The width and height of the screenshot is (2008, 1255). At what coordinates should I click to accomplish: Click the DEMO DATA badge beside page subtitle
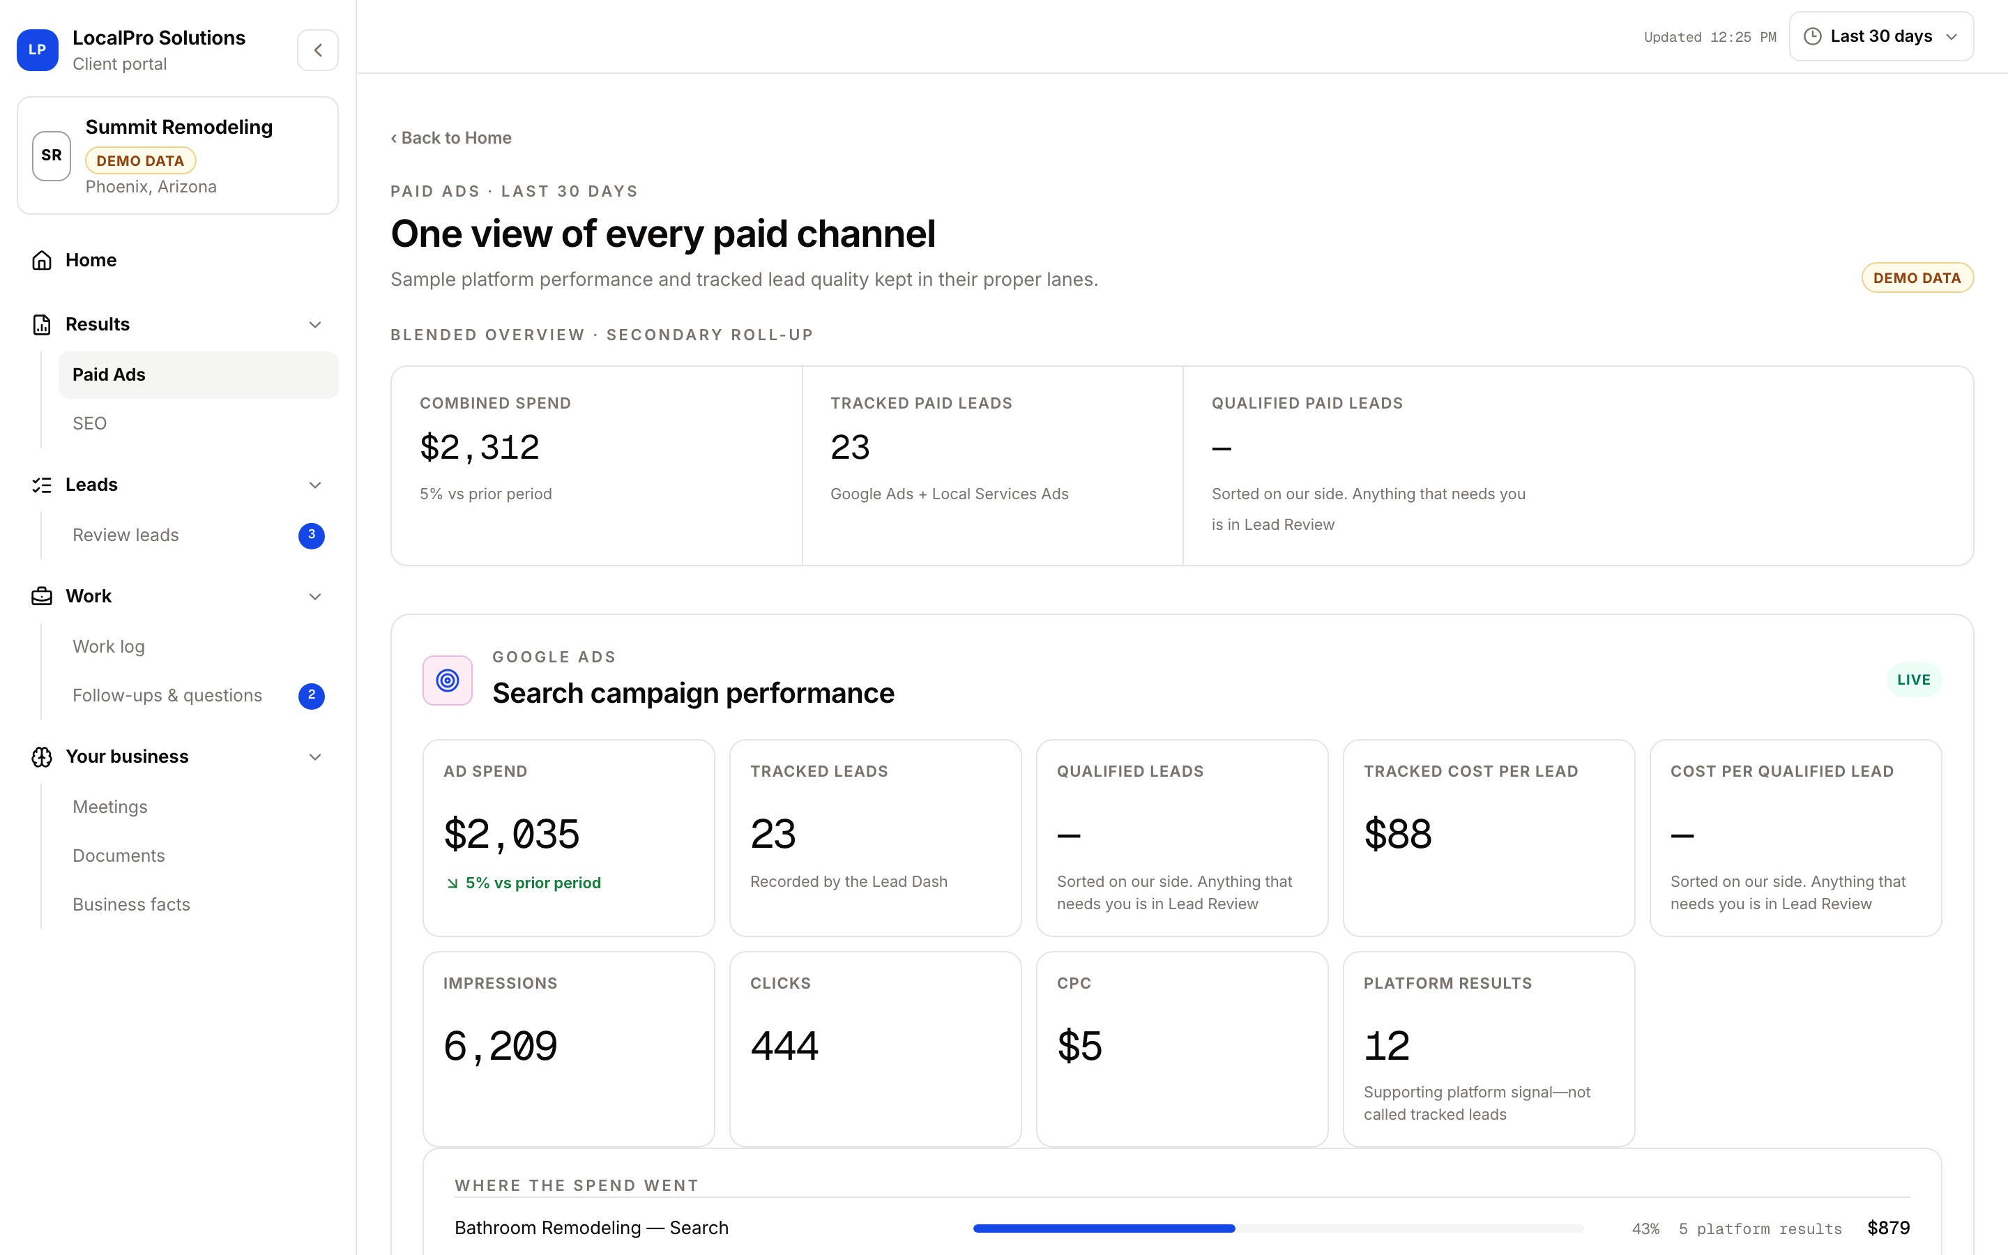1917,278
